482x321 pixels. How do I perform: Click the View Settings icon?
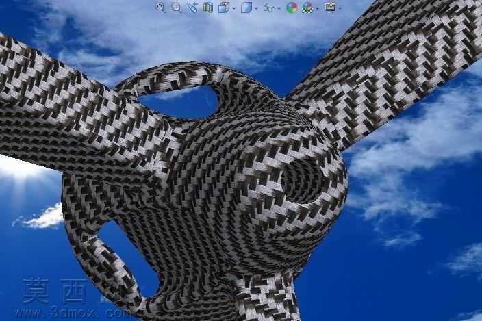point(329,7)
